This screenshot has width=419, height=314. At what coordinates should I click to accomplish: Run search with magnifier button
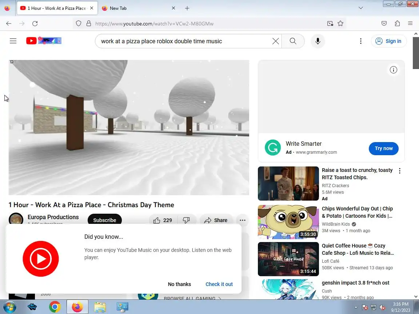pyautogui.click(x=293, y=41)
